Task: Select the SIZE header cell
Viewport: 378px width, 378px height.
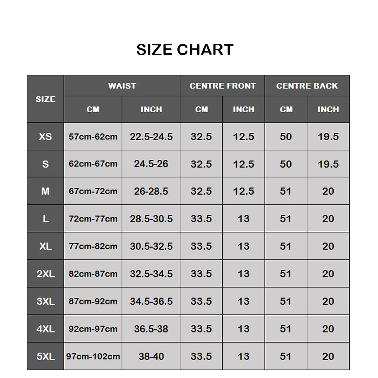Action: point(45,99)
